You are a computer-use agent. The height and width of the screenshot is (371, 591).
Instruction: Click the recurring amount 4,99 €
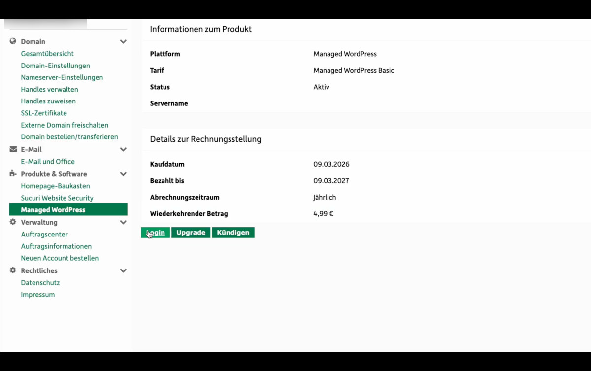pos(323,214)
